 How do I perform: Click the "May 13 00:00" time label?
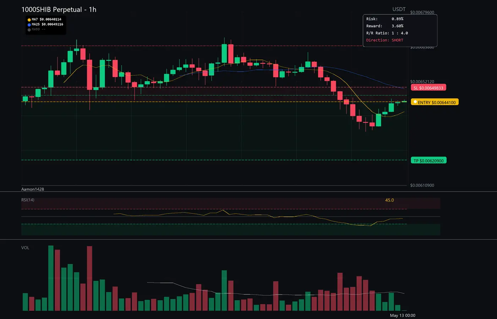(403, 315)
